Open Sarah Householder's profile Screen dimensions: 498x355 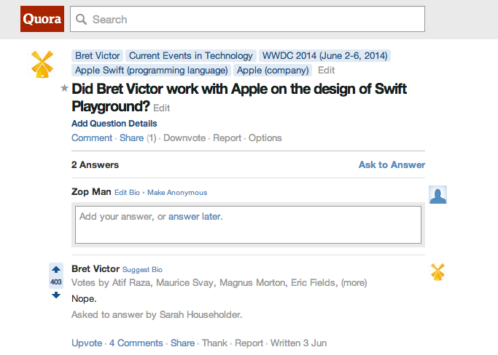coord(200,315)
